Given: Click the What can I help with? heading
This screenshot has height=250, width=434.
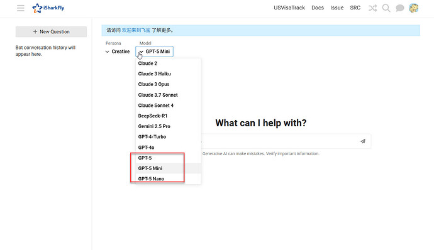Looking at the screenshot, I should click(261, 123).
